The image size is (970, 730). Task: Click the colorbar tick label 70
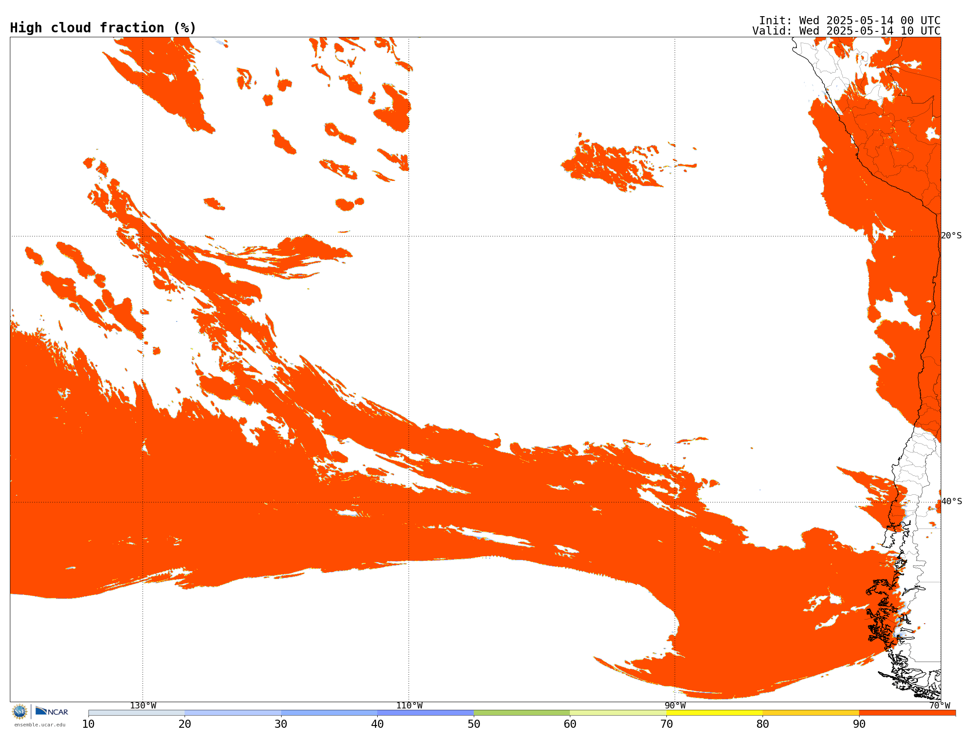666,724
